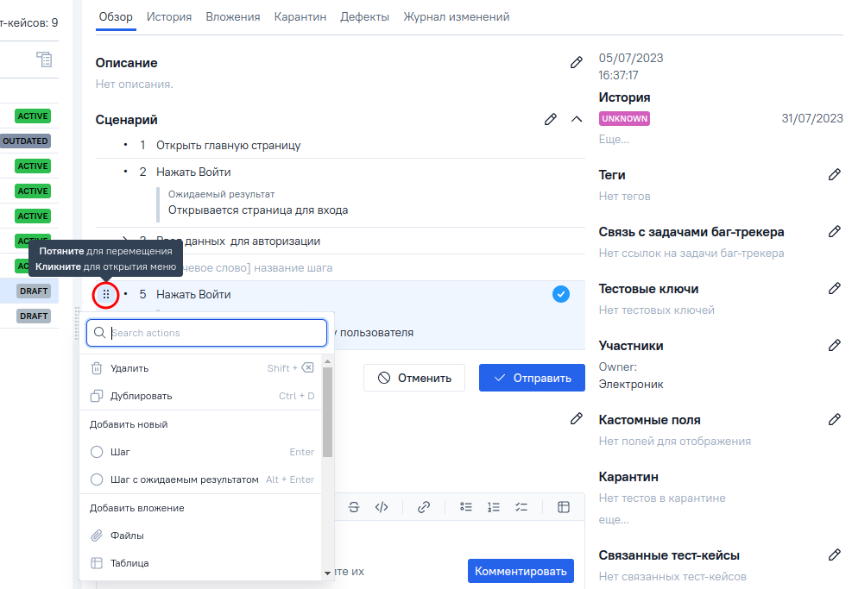Edit the Описание section with the pencil icon
The image size is (852, 589).
click(x=576, y=63)
